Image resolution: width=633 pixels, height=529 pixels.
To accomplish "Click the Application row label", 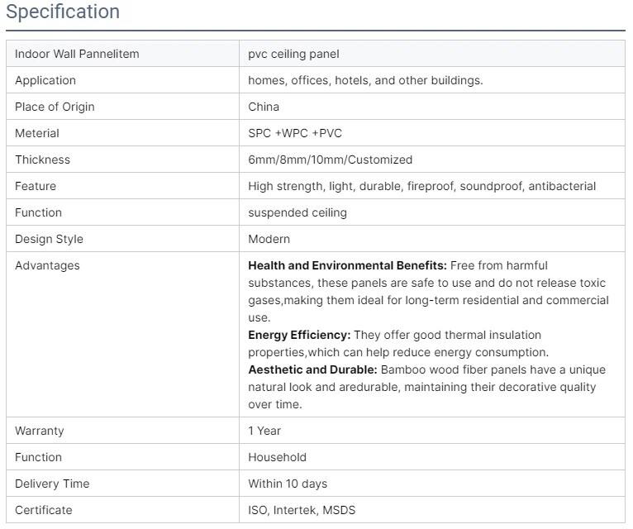I will click(45, 80).
